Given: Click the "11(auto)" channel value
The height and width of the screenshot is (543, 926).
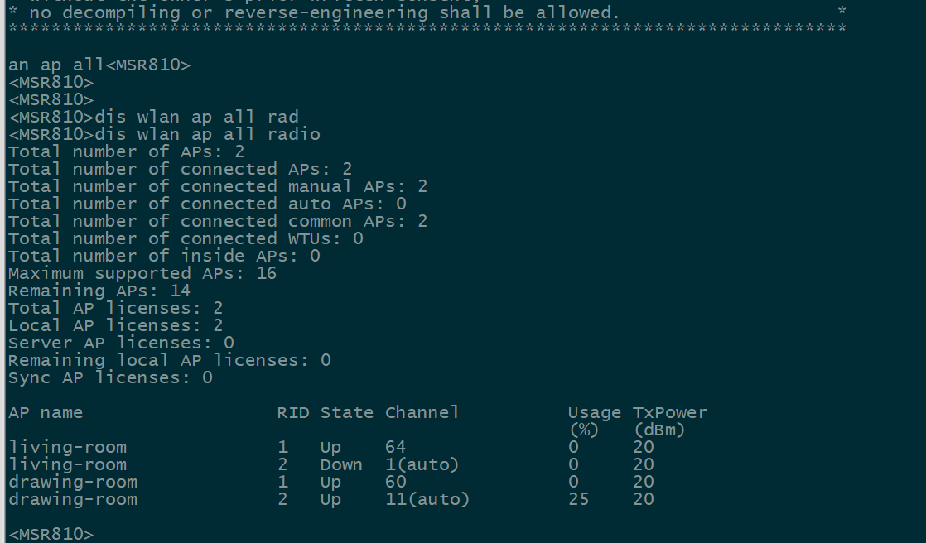Looking at the screenshot, I should [427, 499].
